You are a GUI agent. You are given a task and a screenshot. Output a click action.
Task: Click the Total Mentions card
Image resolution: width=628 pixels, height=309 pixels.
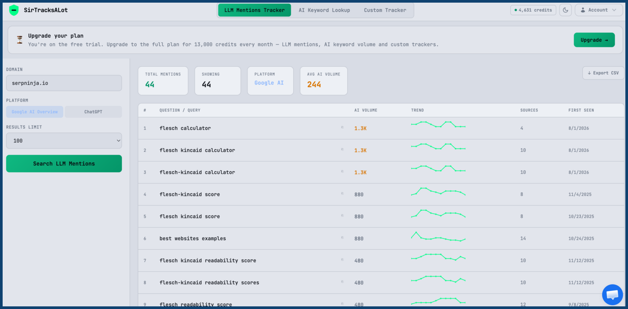(x=163, y=81)
